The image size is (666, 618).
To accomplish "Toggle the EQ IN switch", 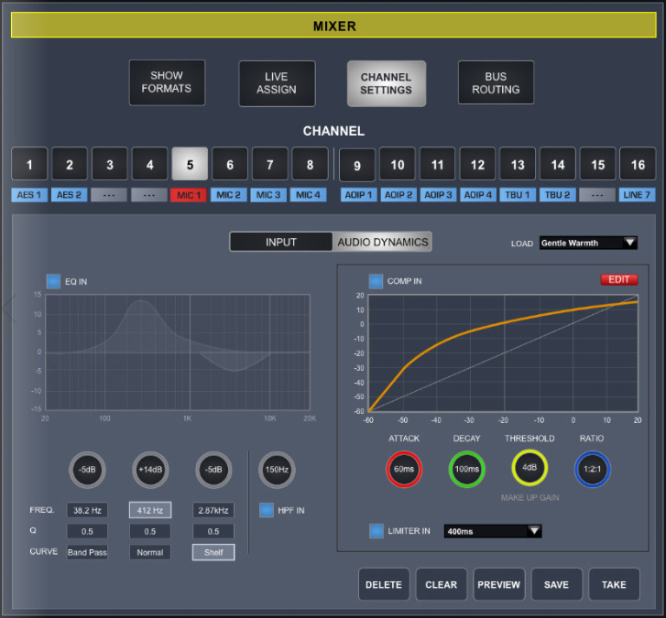I will point(53,281).
